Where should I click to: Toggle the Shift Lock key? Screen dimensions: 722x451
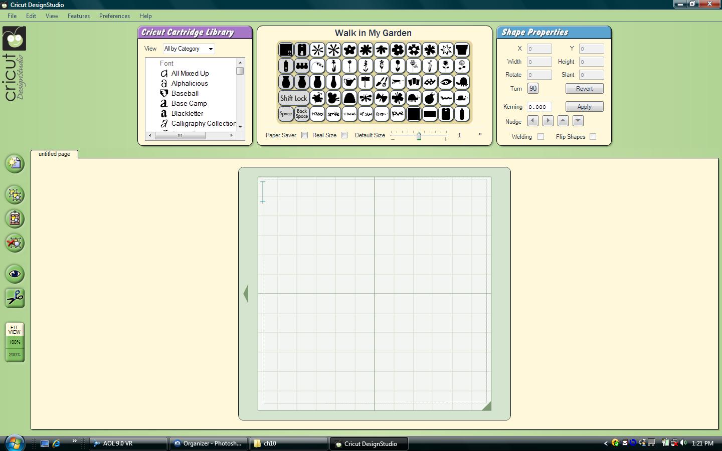(x=293, y=98)
